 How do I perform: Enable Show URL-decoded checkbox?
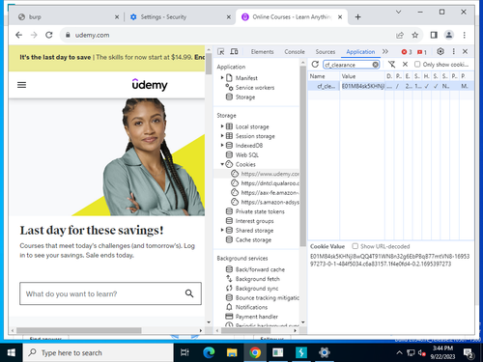pos(355,246)
